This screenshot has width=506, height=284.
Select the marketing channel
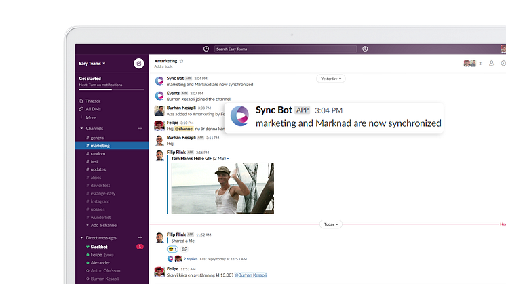(112, 146)
